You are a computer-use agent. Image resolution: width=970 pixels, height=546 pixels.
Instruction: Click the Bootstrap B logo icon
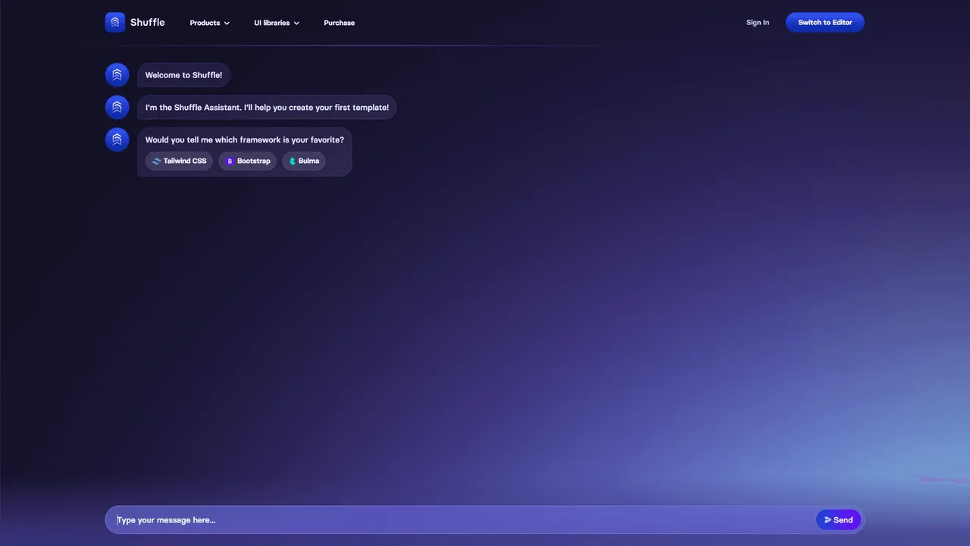[230, 162]
